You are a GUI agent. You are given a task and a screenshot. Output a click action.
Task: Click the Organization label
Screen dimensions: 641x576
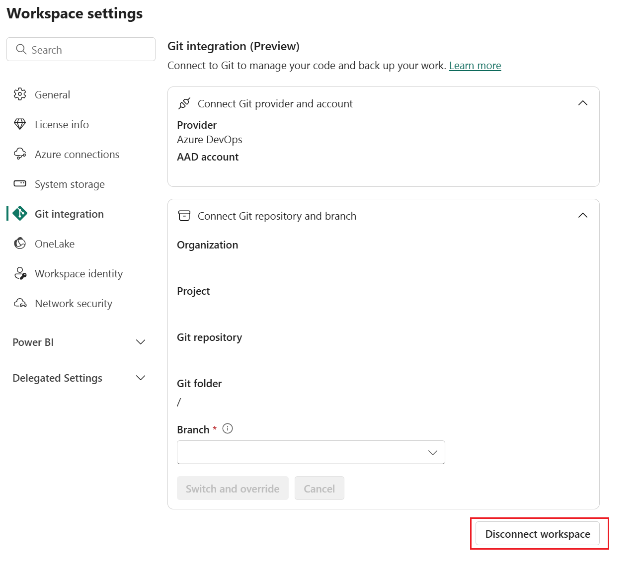click(208, 245)
